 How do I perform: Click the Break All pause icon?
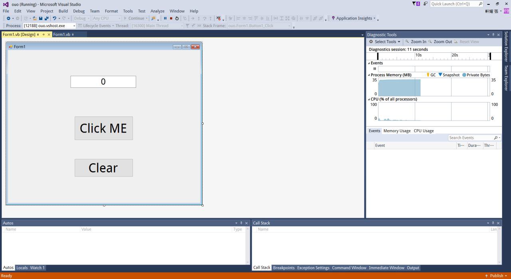[165, 18]
